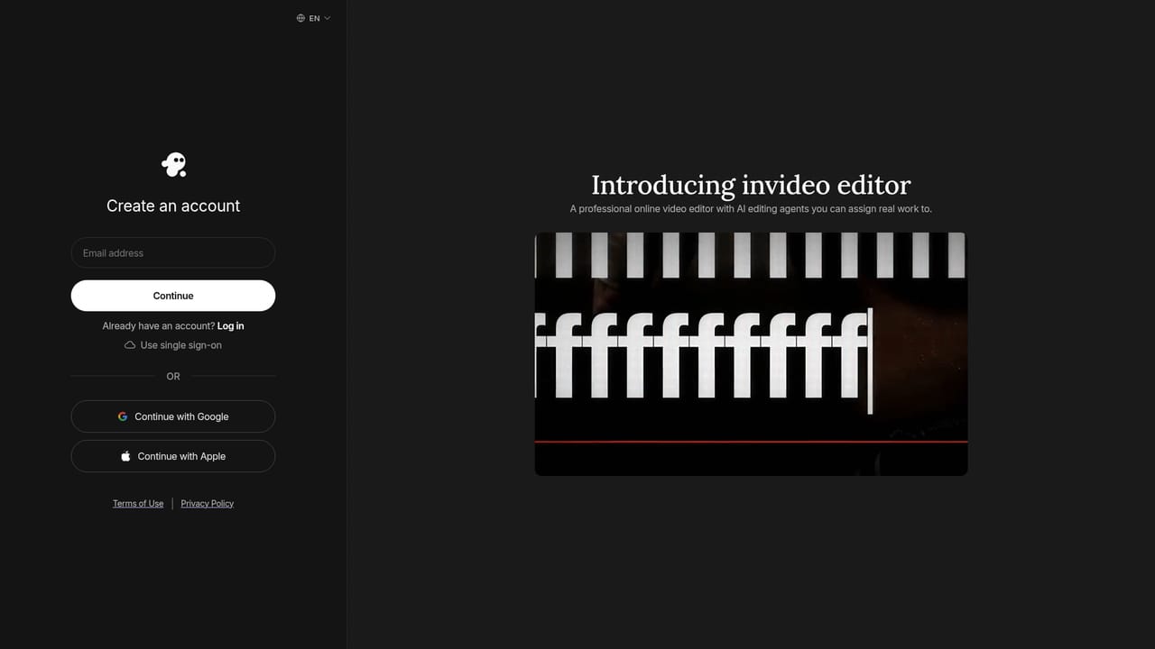This screenshot has height=649, width=1155.
Task: Click the invideo editor preview video
Action: click(x=751, y=353)
